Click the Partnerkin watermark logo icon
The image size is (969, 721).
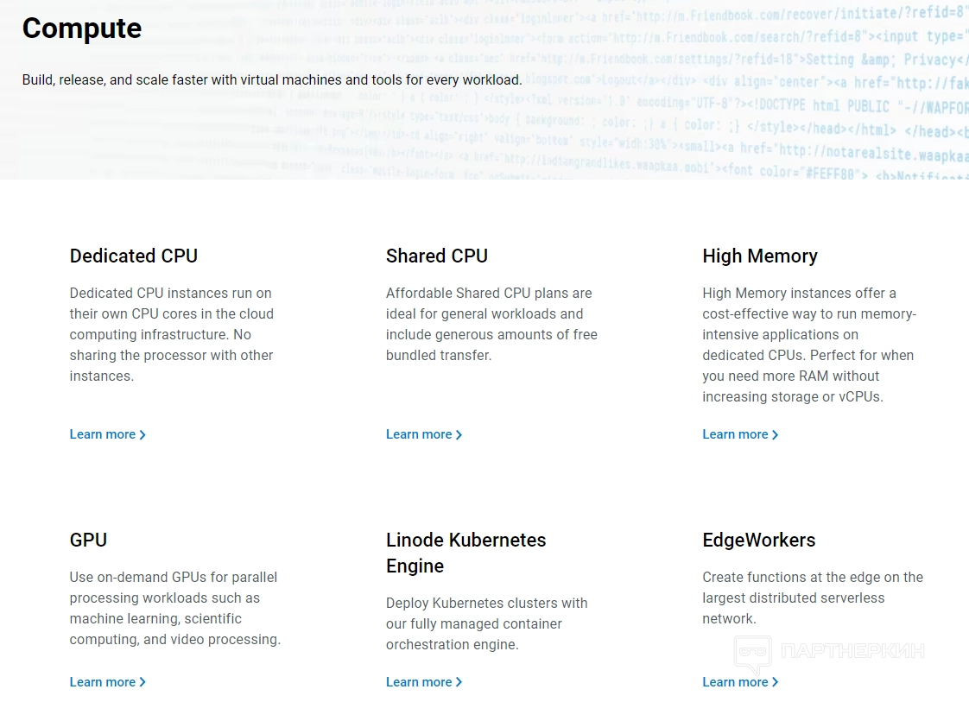(x=752, y=654)
